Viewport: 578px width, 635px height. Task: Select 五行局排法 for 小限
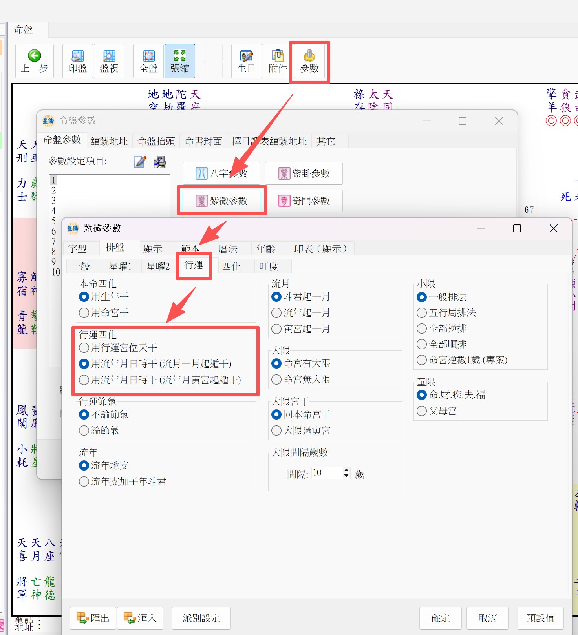(x=422, y=313)
